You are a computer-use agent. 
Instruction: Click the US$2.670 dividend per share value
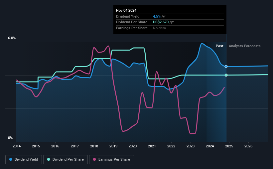click(161, 22)
